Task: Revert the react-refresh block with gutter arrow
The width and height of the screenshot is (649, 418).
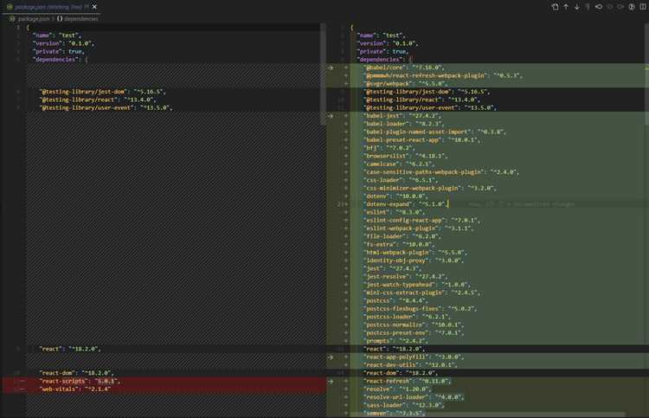Action: point(331,381)
